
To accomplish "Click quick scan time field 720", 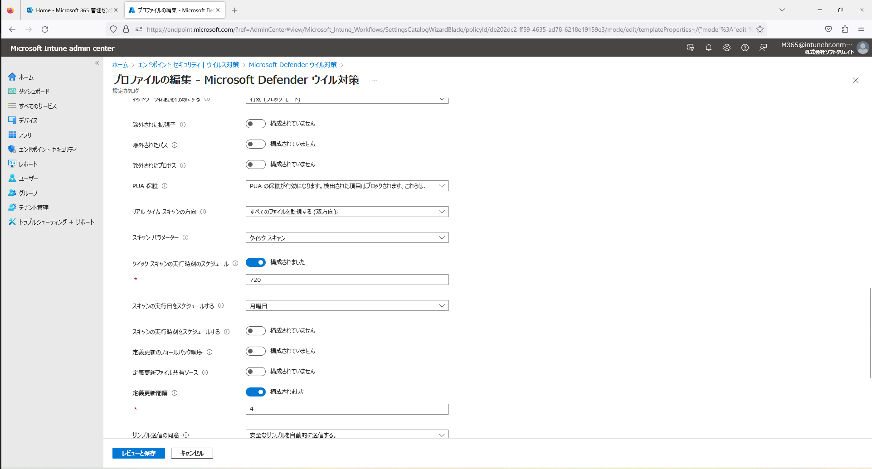I will click(347, 280).
